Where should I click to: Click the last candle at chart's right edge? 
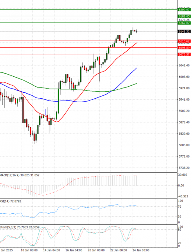click(137, 31)
